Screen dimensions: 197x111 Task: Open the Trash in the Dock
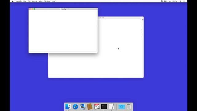[129, 106]
